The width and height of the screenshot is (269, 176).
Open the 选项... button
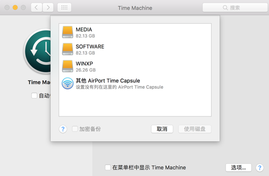point(239,167)
